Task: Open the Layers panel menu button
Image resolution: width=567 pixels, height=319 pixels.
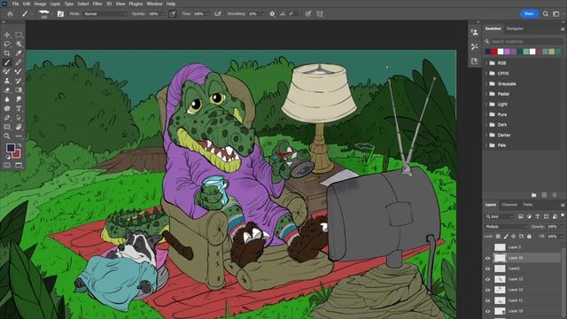Action: [x=563, y=205]
